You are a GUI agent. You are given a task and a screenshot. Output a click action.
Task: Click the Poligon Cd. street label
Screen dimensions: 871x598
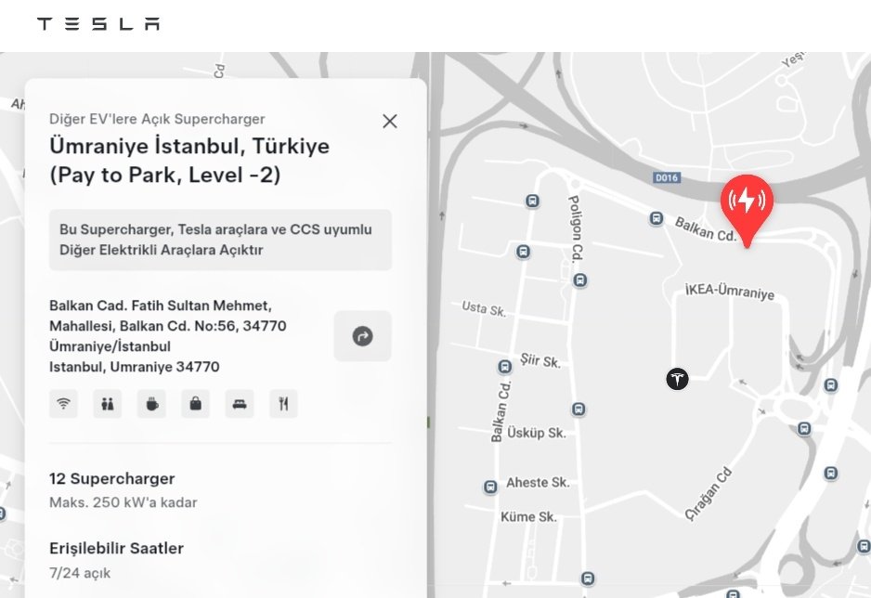pyautogui.click(x=576, y=227)
